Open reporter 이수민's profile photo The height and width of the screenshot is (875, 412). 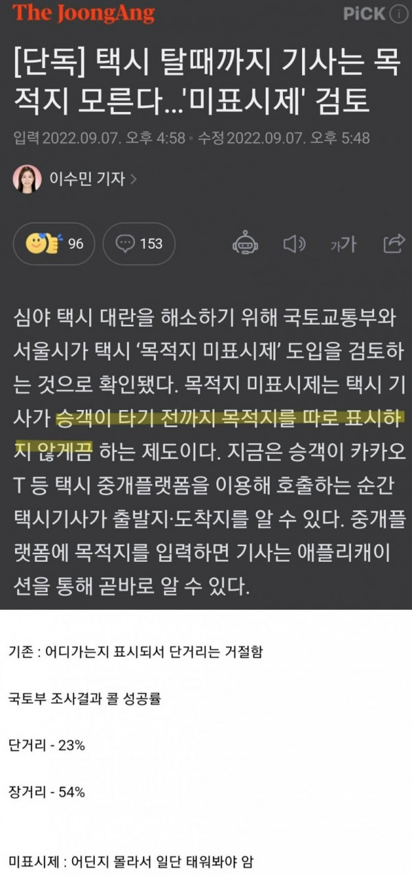[x=27, y=179]
